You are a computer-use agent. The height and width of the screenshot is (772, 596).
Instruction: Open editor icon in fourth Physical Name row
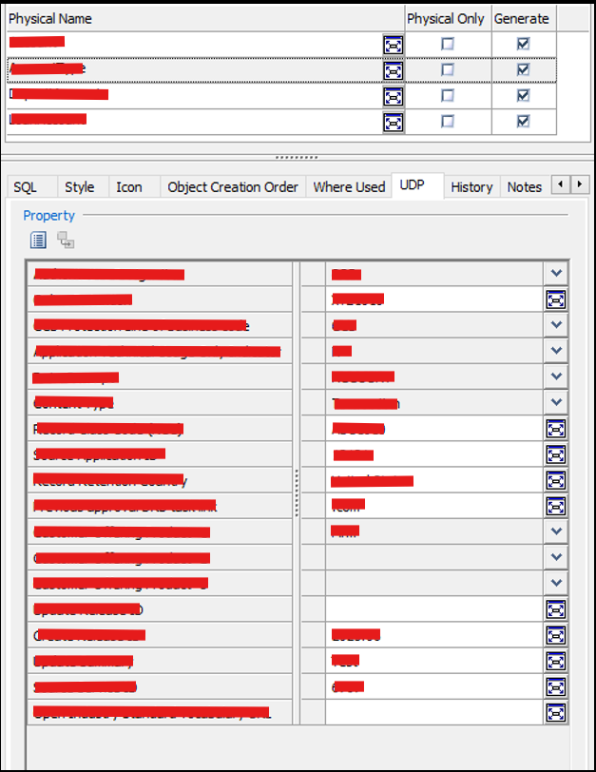pos(394,122)
